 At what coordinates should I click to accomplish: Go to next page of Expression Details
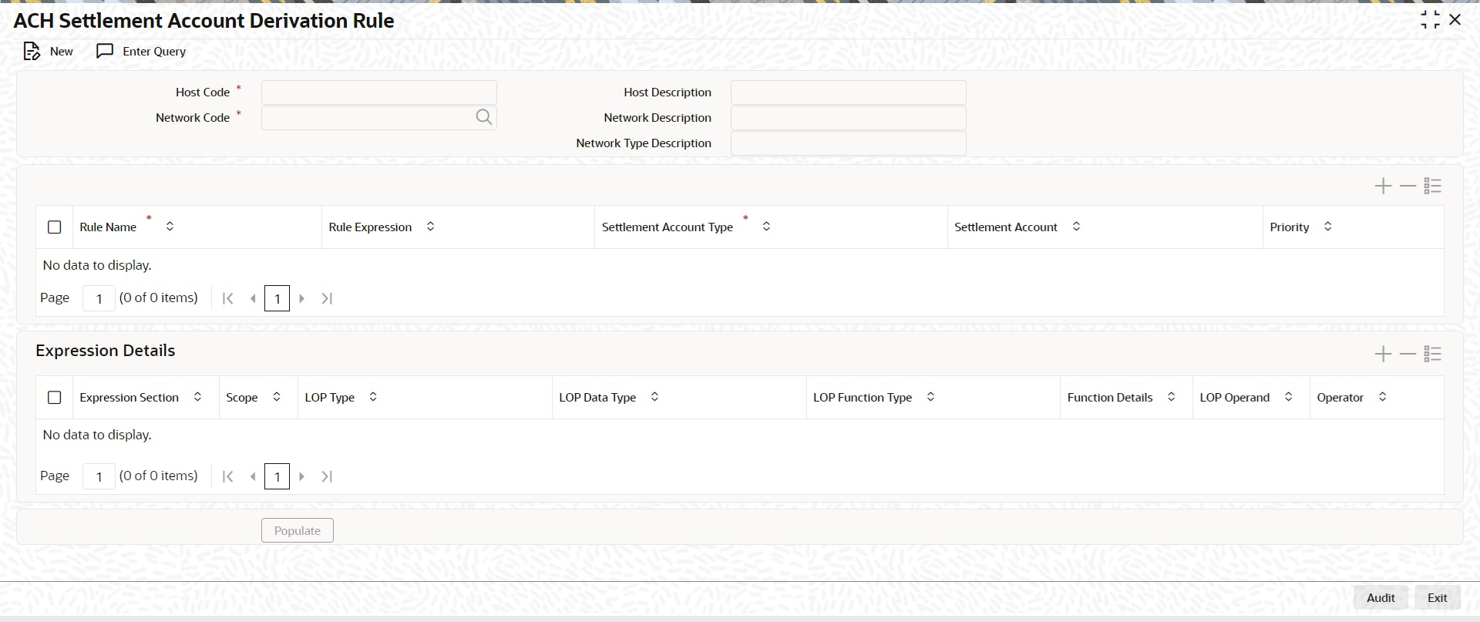pyautogui.click(x=302, y=476)
